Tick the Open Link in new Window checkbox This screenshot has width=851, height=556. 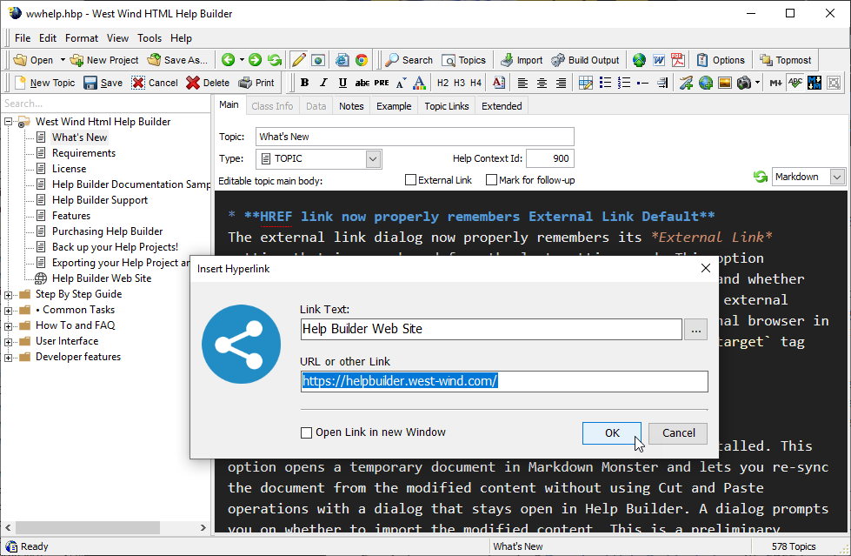click(306, 432)
